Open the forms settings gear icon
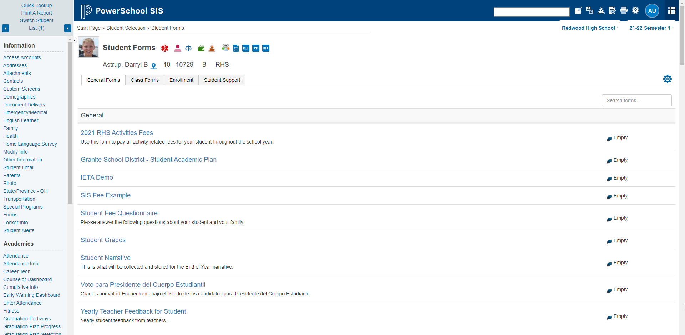Image resolution: width=685 pixels, height=335 pixels. click(668, 79)
